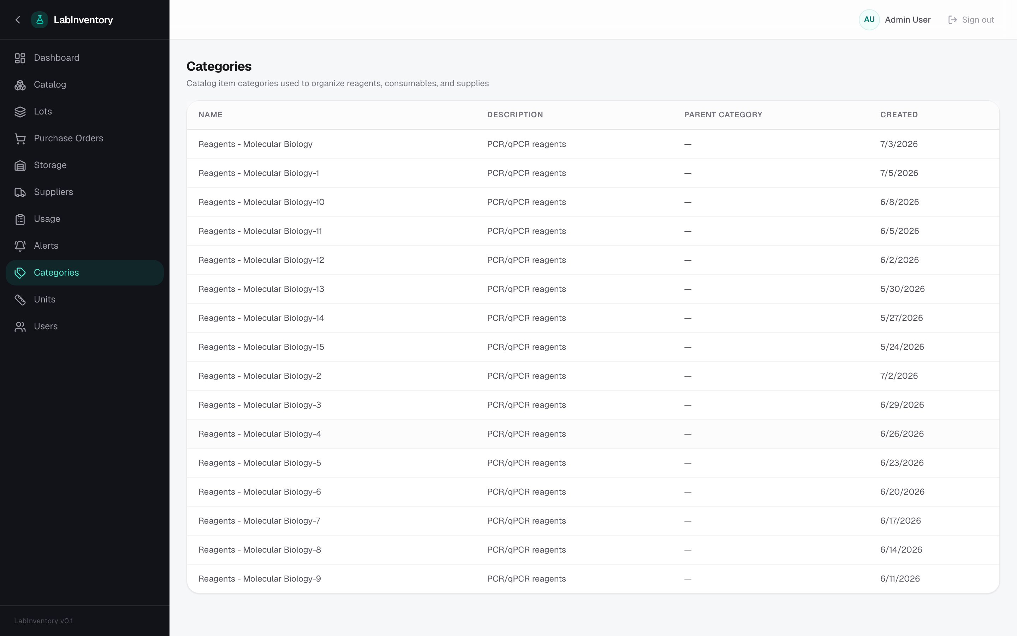Select Reagents - Molecular Biology-13 name

(261, 289)
